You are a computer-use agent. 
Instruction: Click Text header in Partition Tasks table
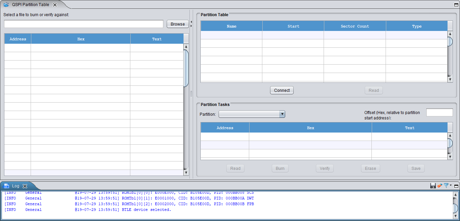(x=410, y=128)
